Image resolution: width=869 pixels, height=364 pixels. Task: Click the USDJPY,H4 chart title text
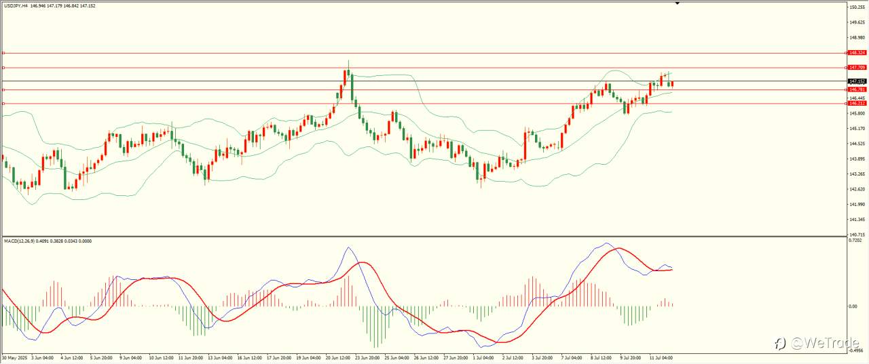pyautogui.click(x=16, y=5)
